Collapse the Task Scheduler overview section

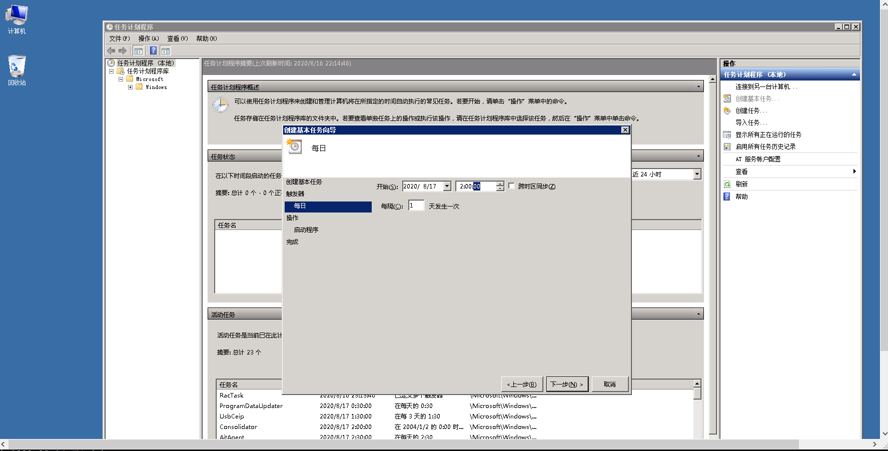coord(698,87)
